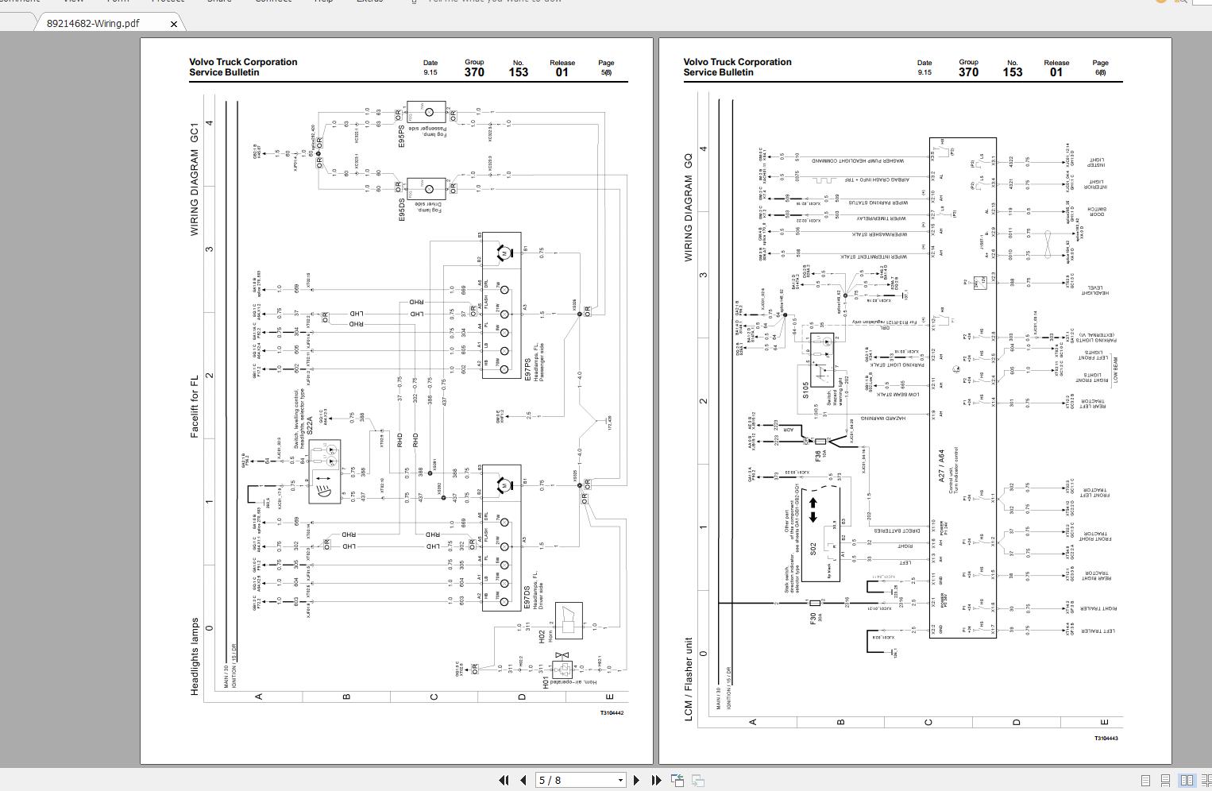Advance to the next page

(x=638, y=780)
